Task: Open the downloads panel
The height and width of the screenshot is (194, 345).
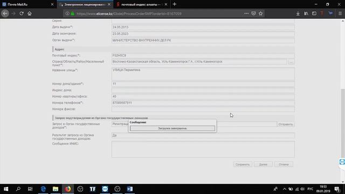Action: [x=298, y=13]
